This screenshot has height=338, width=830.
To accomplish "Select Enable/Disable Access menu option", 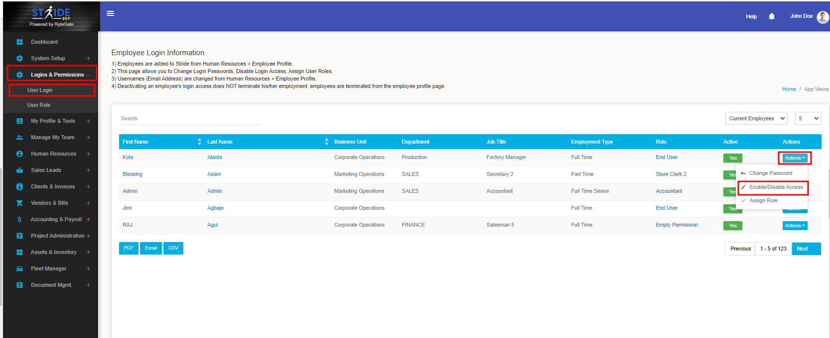I will (772, 187).
